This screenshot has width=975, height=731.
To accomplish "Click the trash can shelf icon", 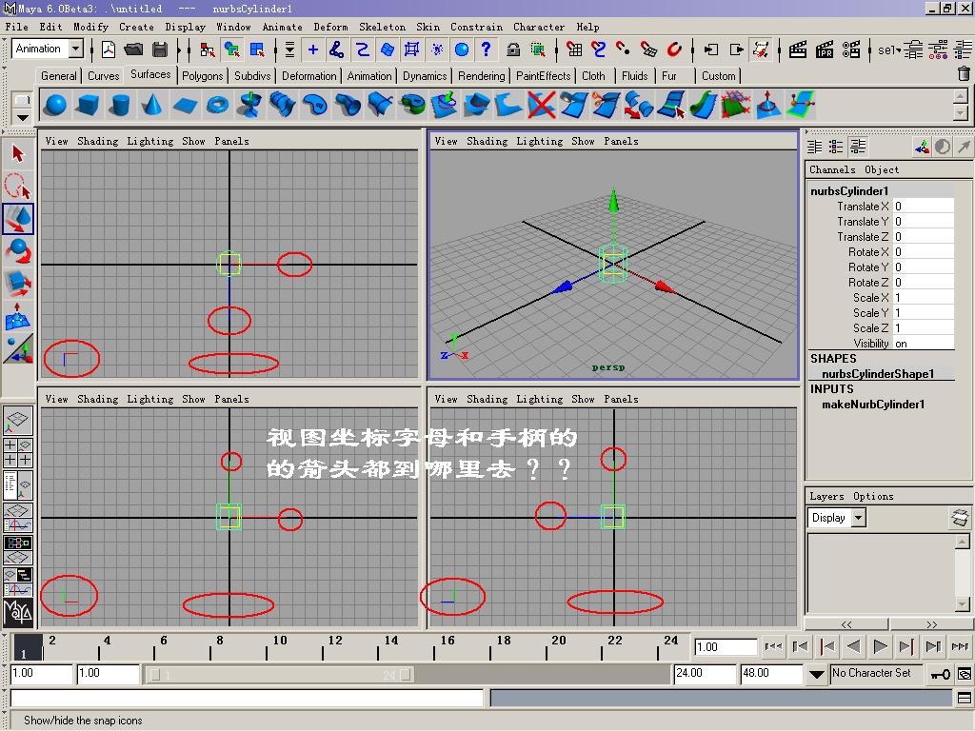I will [x=964, y=74].
